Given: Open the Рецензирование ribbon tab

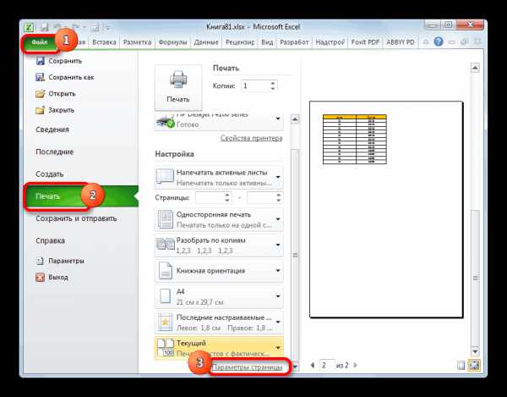Looking at the screenshot, I should point(240,42).
